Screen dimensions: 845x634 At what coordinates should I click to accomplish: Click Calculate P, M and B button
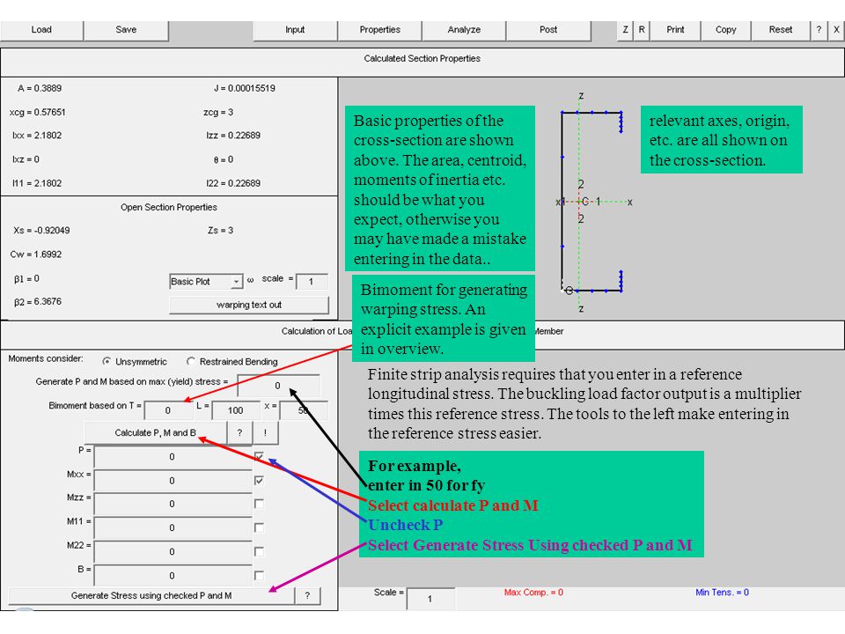click(x=155, y=433)
